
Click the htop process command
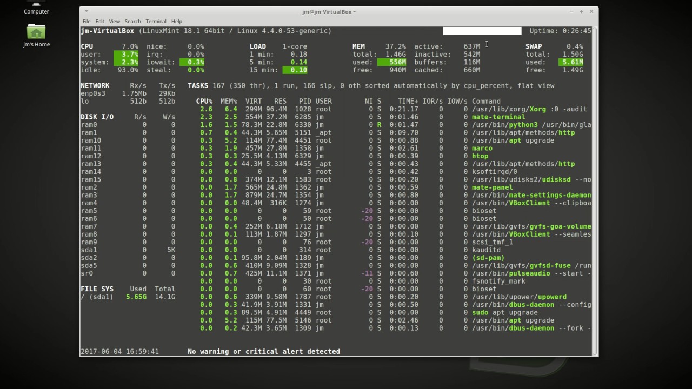480,156
